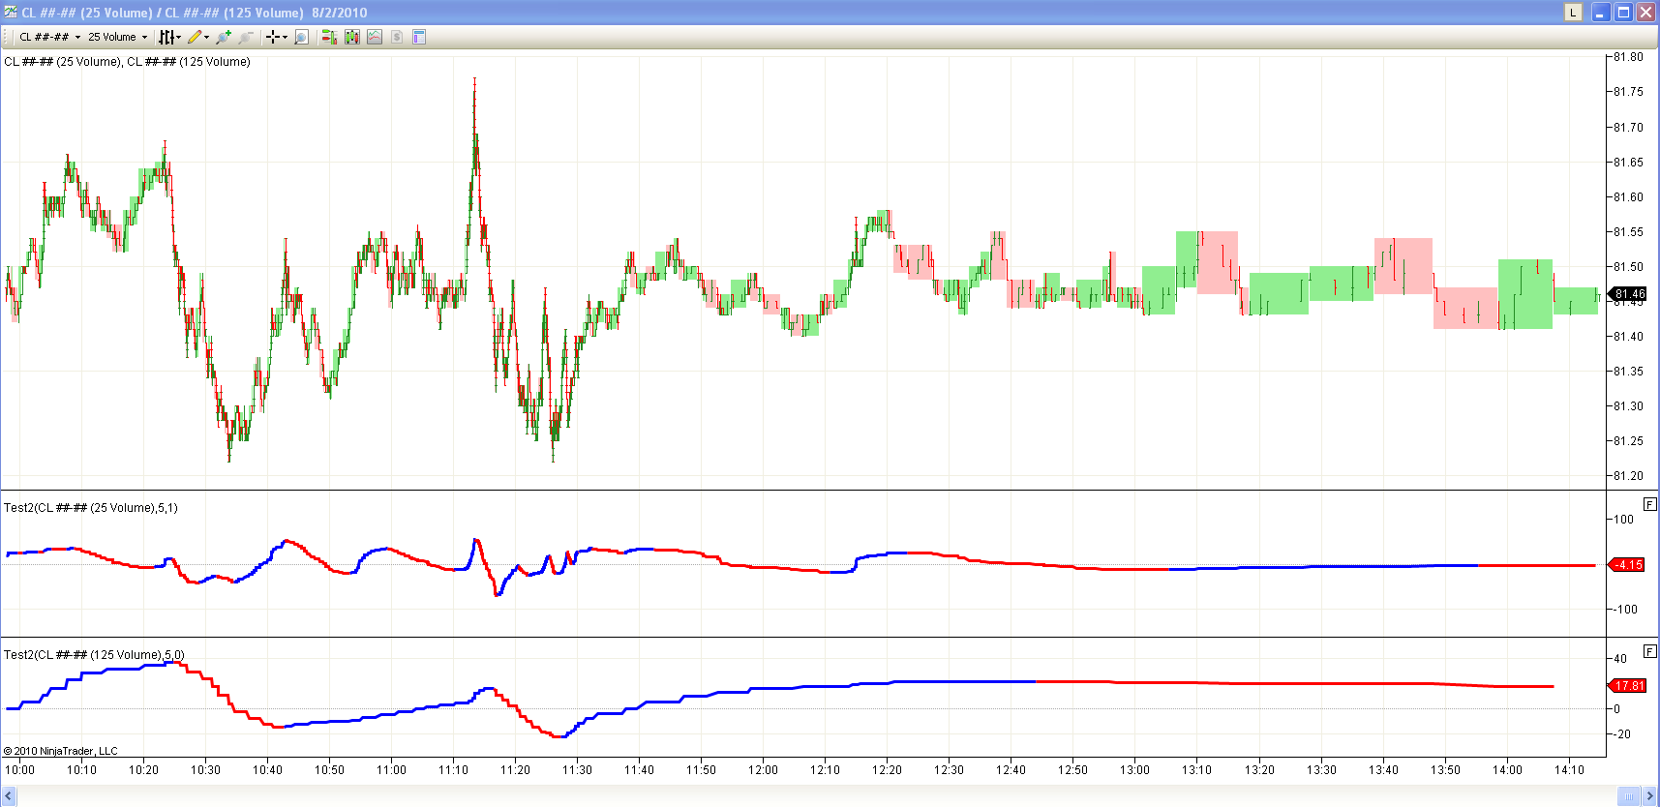
Task: Click the NinjaTrader window icon in title bar
Action: point(11,13)
